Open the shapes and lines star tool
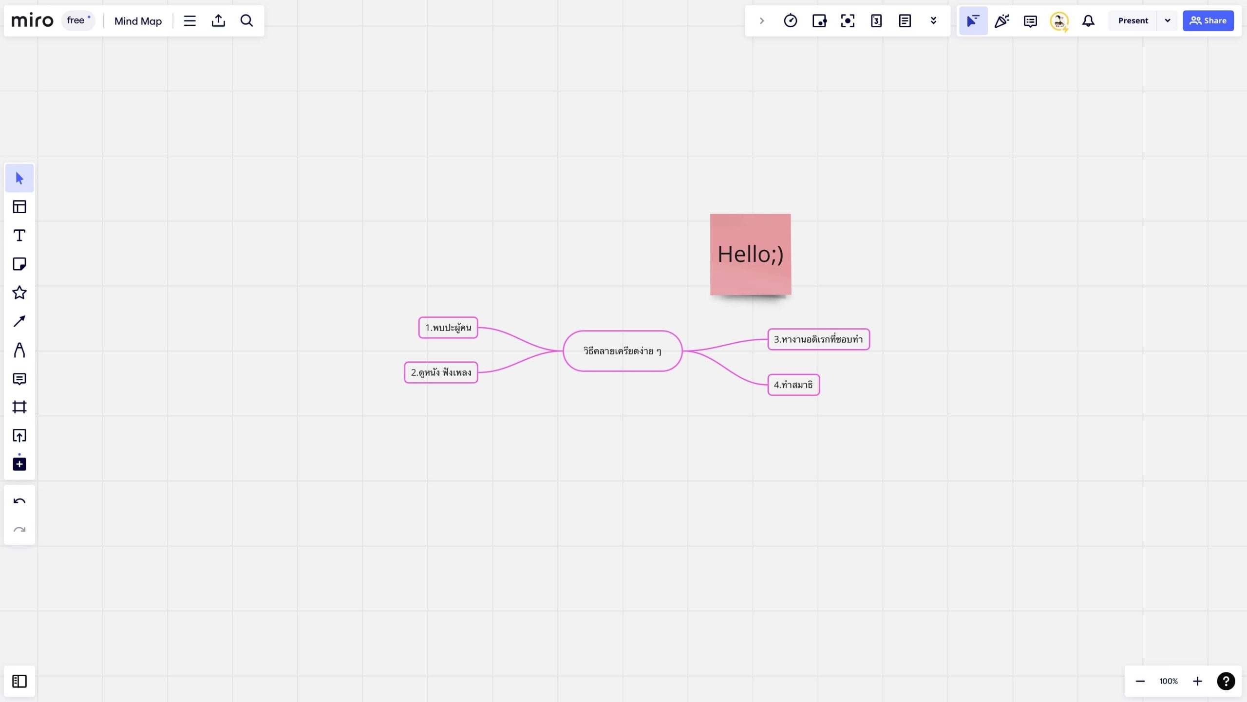This screenshot has width=1247, height=702. click(19, 293)
